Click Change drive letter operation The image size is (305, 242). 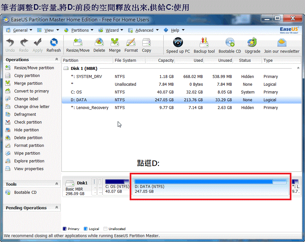(27, 107)
